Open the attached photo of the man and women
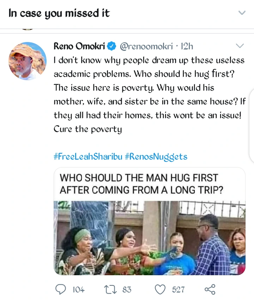This screenshot has height=301, width=254. [x=150, y=238]
